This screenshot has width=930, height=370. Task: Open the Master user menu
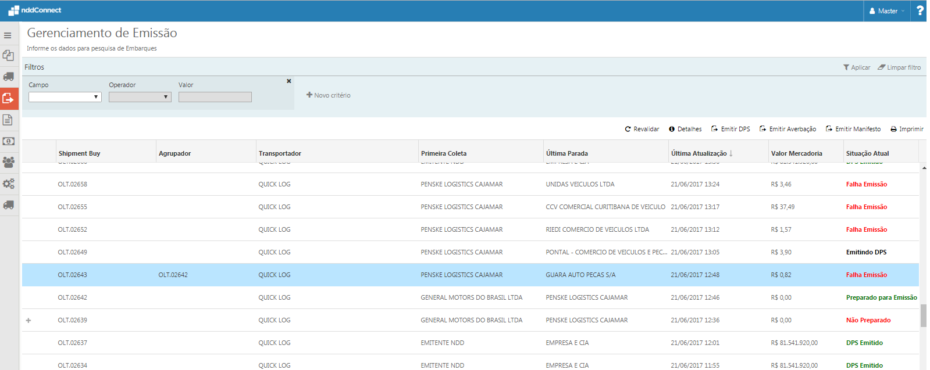[x=886, y=11]
